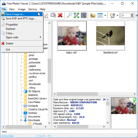Open the view mode dropdown arrow
The height and width of the screenshot is (138, 138).
pyautogui.click(x=105, y=15)
